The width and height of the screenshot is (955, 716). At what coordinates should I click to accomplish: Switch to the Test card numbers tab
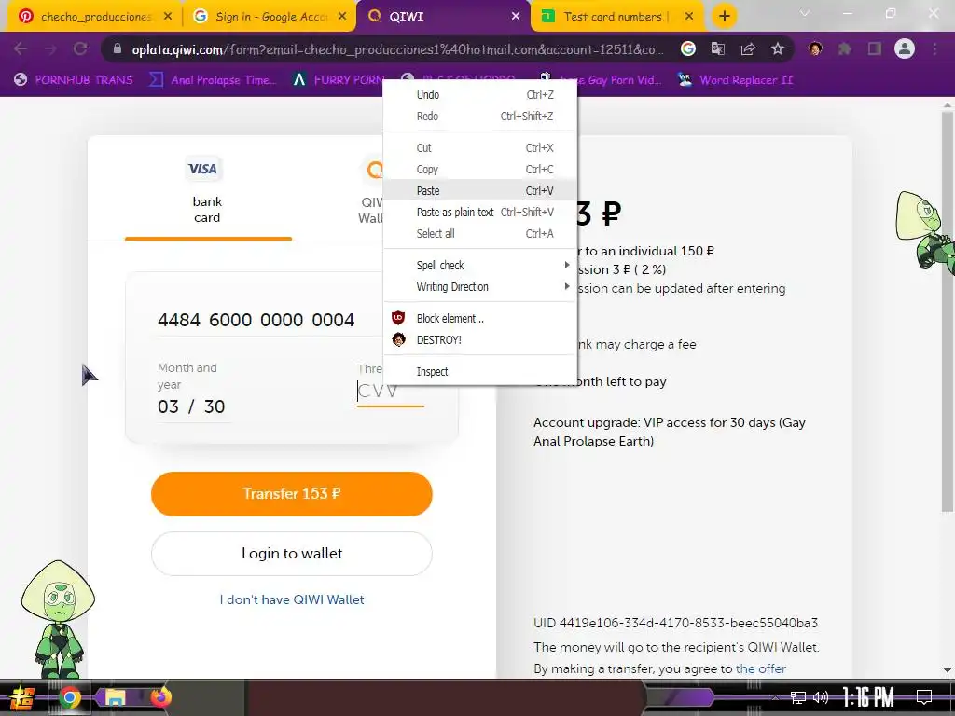pos(617,17)
